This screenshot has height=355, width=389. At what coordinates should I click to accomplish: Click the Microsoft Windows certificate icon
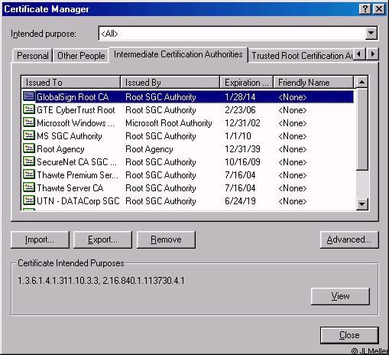point(29,122)
